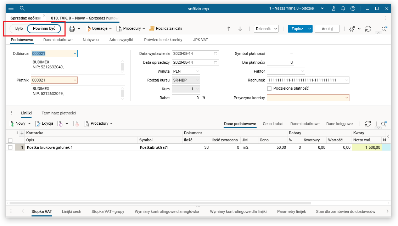The image size is (398, 226).
Task: Open the notifications bell
Action: 343,9
